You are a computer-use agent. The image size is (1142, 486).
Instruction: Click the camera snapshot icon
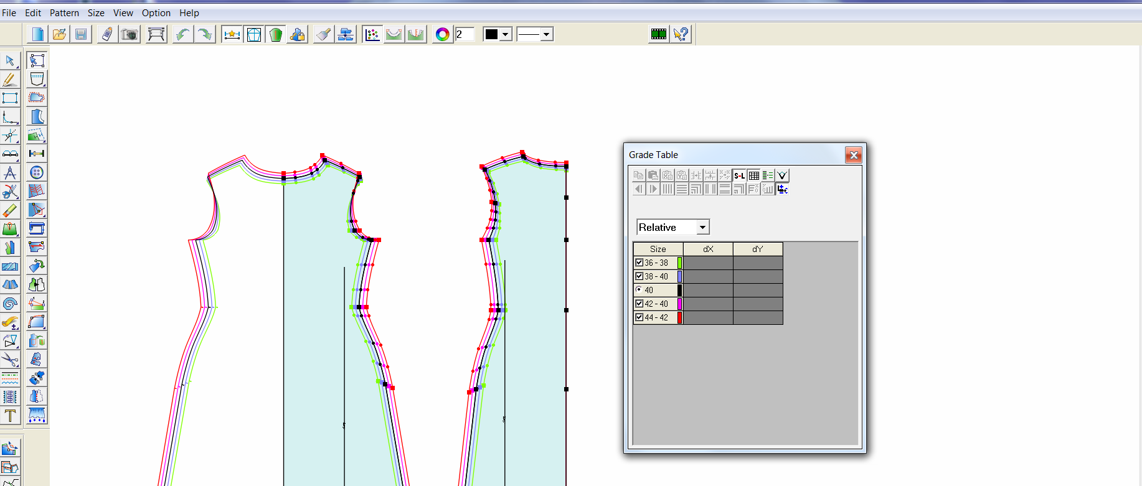click(x=130, y=34)
